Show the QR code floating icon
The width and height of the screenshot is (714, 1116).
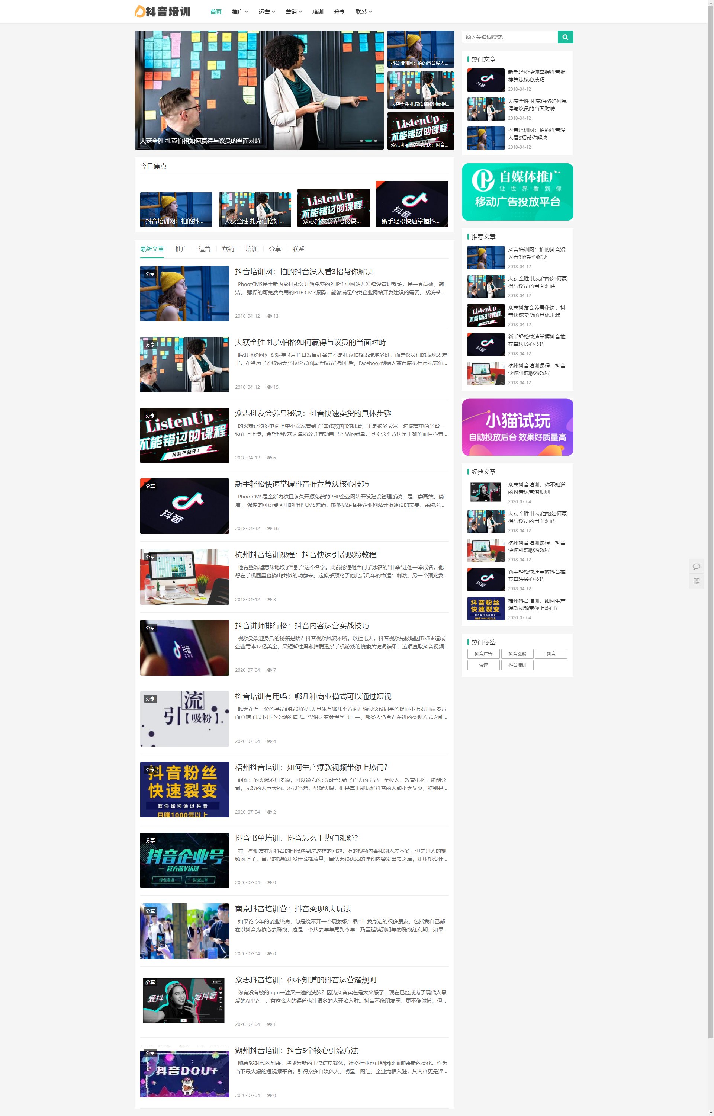(x=696, y=581)
